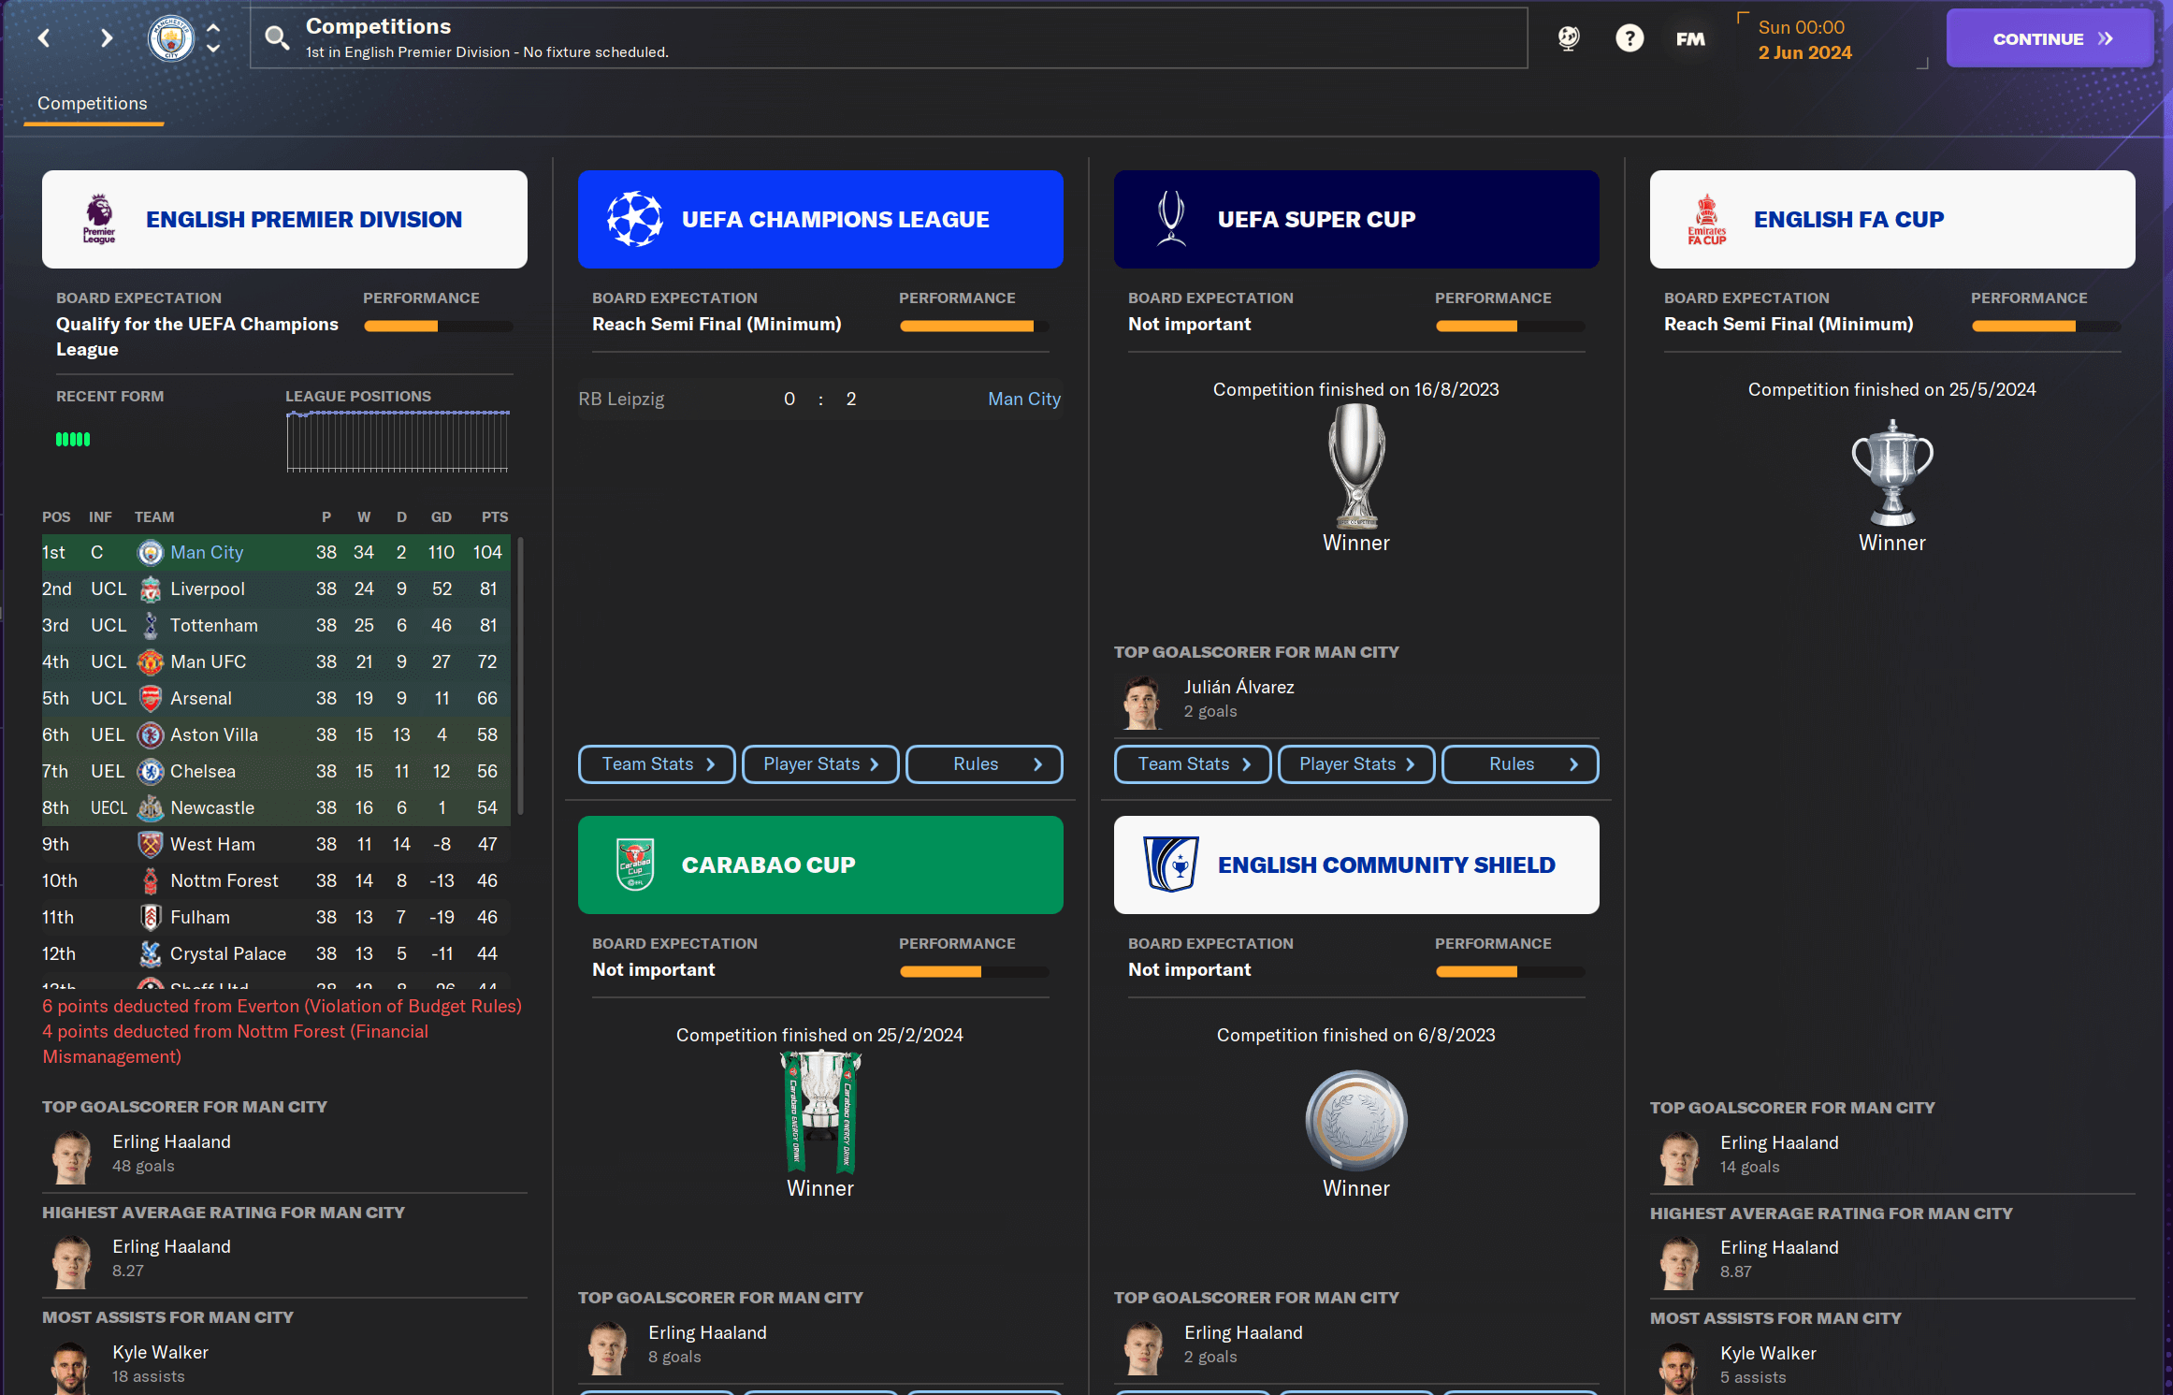This screenshot has height=1395, width=2173.
Task: Open the English Premier Division header
Action: (x=284, y=219)
